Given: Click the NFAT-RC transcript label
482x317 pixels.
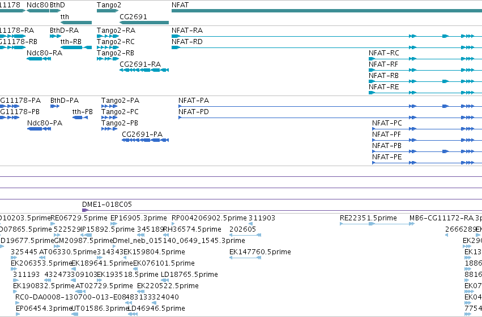Looking at the screenshot, I should pos(383,53).
